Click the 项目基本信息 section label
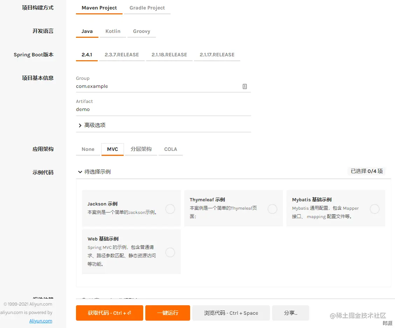The image size is (395, 328). 38,78
